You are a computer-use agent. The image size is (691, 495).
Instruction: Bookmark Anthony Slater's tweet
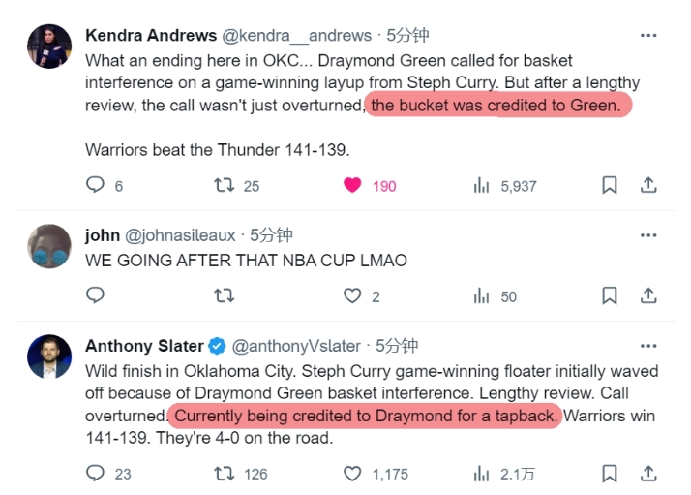pyautogui.click(x=610, y=474)
